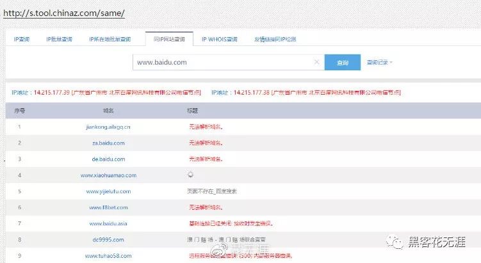Click the 标题 column header
The height and width of the screenshot is (263, 481).
tap(192, 111)
